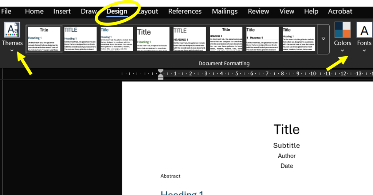The height and width of the screenshot is (195, 373).
Task: Click the Colors palette icon
Action: point(342,30)
